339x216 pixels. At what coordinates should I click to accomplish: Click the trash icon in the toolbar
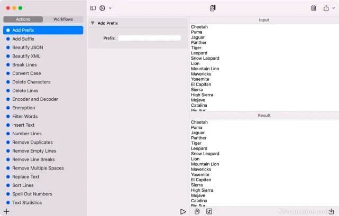pyautogui.click(x=314, y=8)
